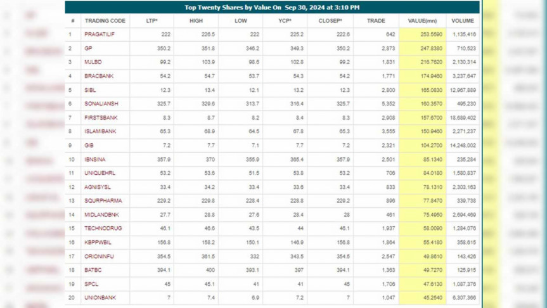Click the TRADE column header

tap(376, 21)
